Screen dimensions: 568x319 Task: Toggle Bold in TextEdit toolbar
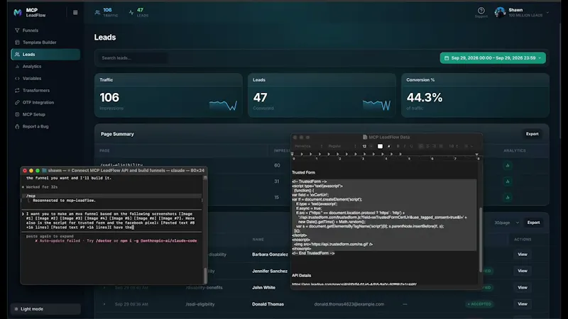coord(398,146)
